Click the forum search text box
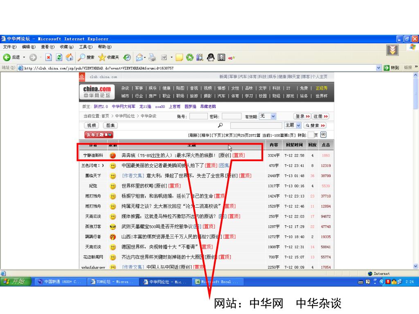Viewport: 419px width, 314px height. point(256,126)
